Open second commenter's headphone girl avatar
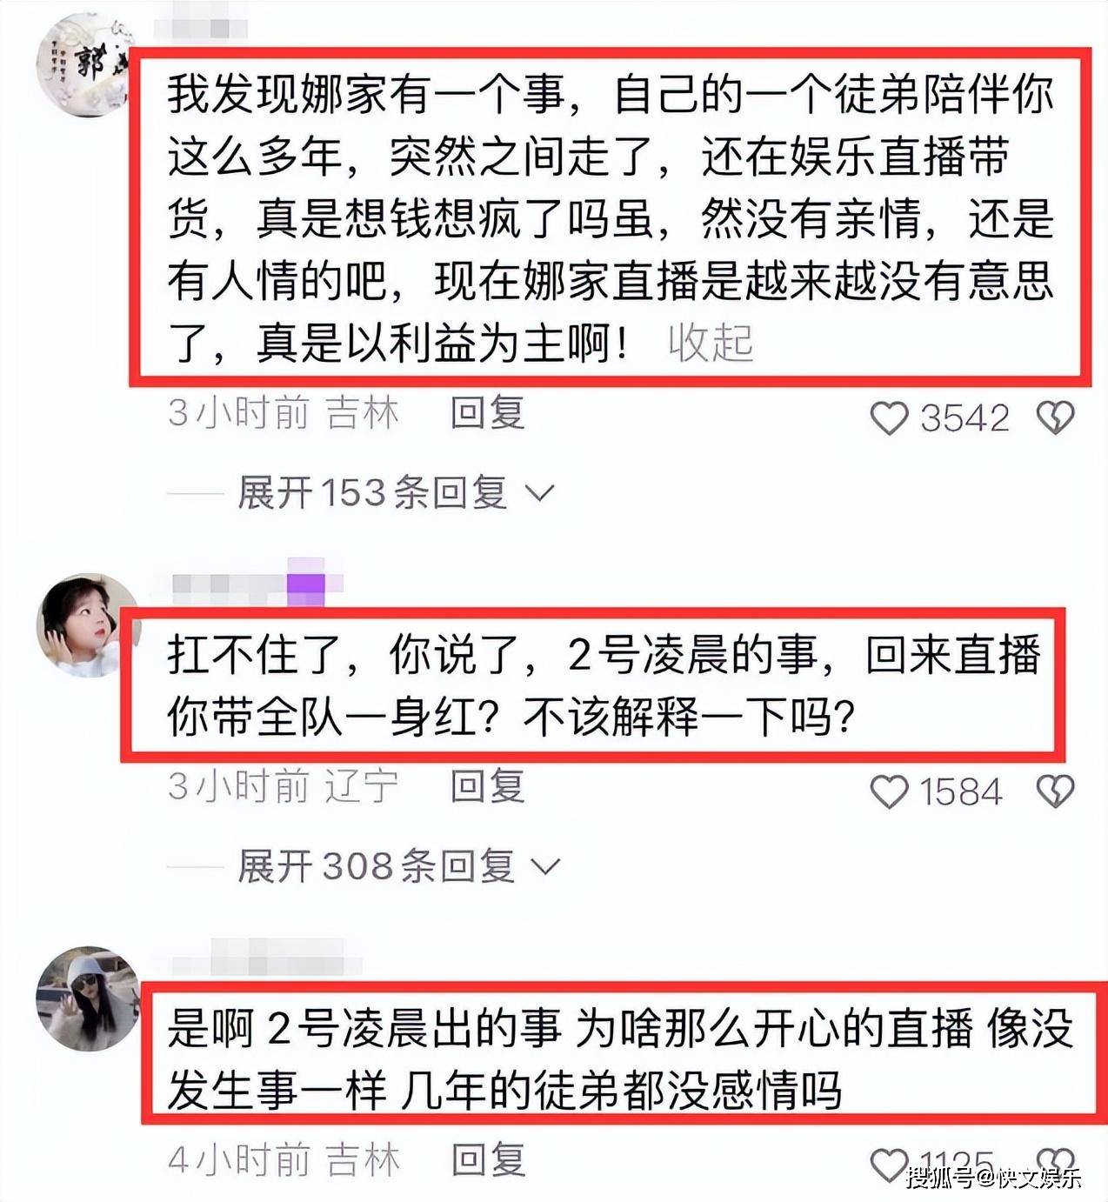The image size is (1108, 1202). (x=88, y=624)
